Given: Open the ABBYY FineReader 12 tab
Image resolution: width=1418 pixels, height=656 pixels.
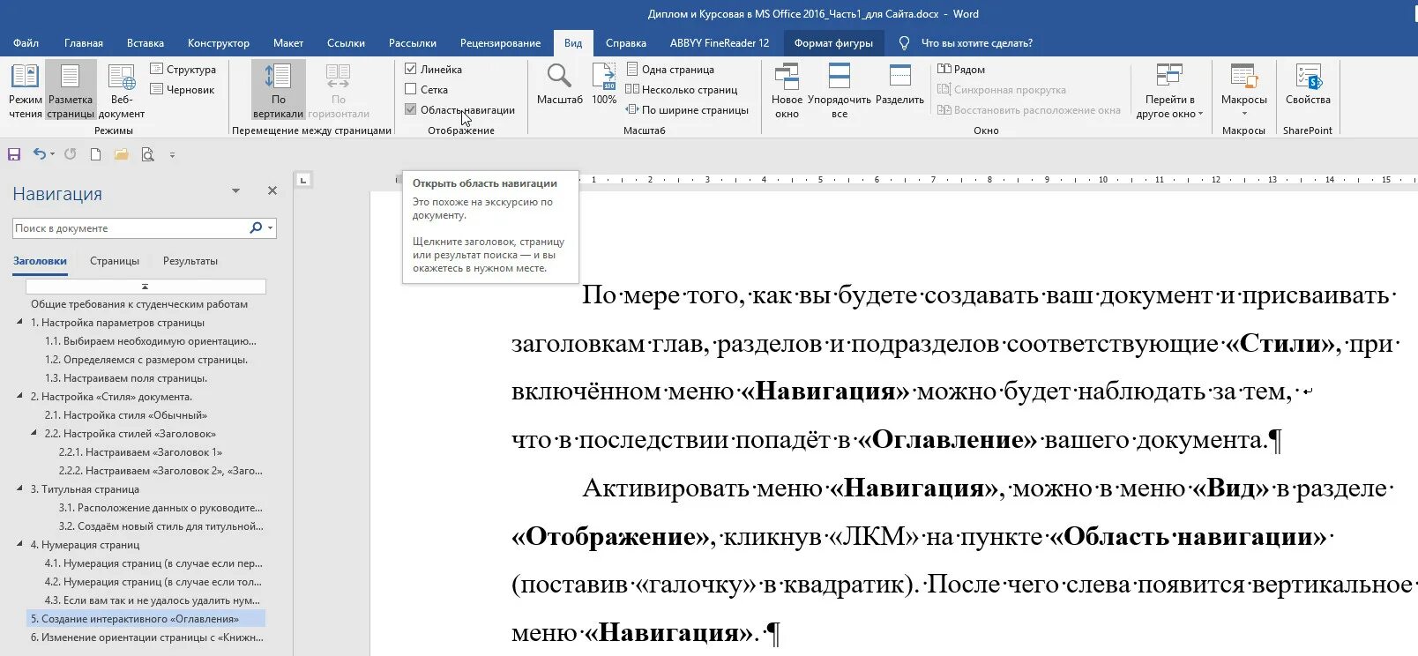Looking at the screenshot, I should (720, 42).
